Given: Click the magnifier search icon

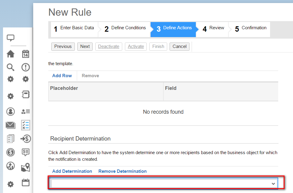Looking at the screenshot, I should tap(11, 67).
